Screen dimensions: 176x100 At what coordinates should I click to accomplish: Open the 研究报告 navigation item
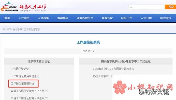[x=166, y=18]
